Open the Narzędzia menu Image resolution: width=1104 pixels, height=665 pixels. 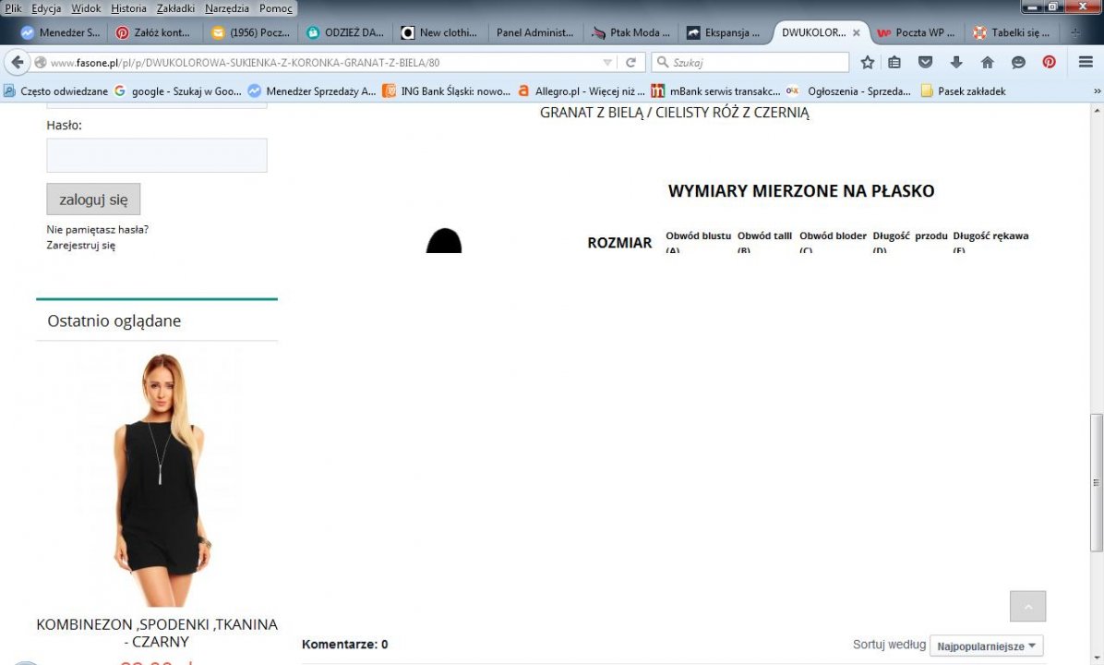227,8
